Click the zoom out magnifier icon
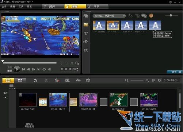This screenshot has width=183, height=132. pos(127,80)
